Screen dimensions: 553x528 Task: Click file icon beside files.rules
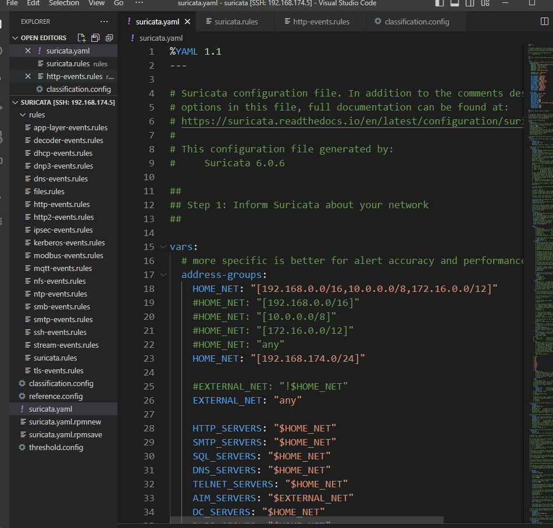pyautogui.click(x=28, y=191)
